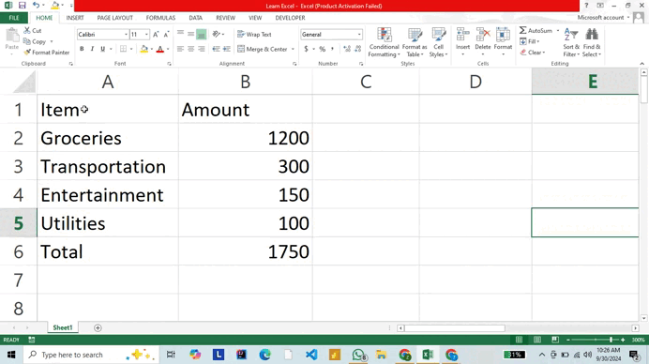649x364 pixels.
Task: Switch to the DEVELOPER tab
Action: point(290,18)
